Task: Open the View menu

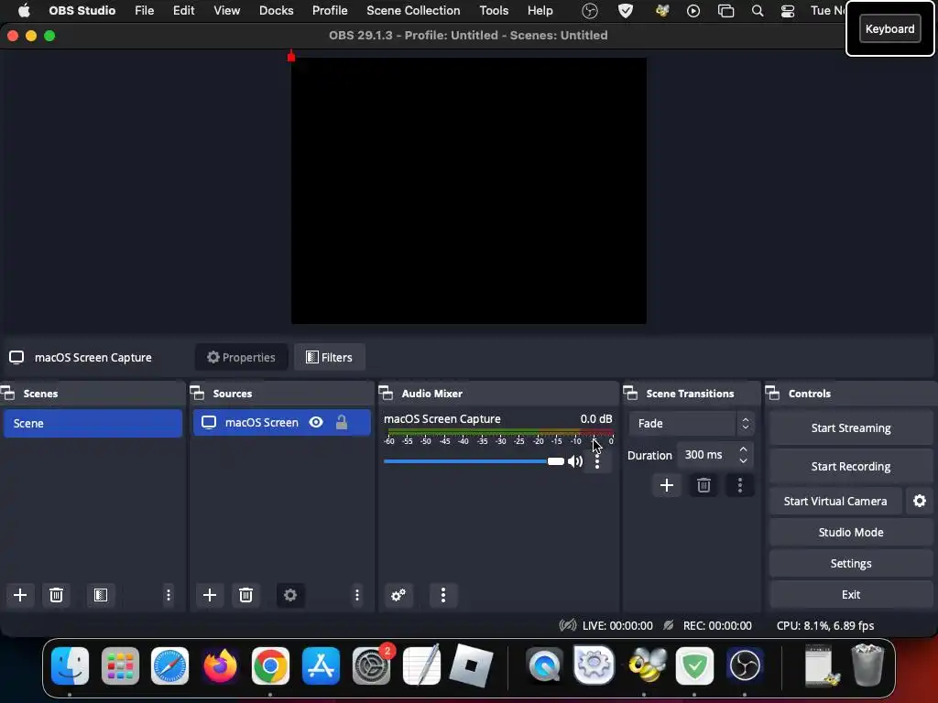Action: click(x=227, y=11)
